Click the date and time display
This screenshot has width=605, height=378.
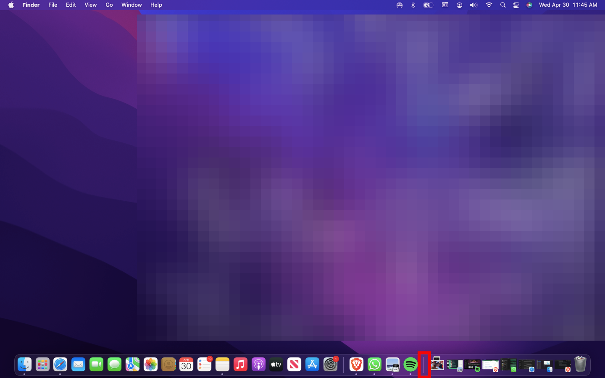[568, 5]
